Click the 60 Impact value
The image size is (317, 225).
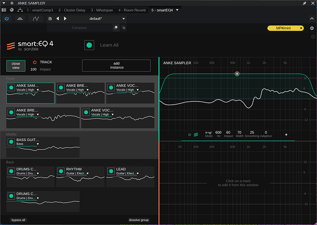228,132
